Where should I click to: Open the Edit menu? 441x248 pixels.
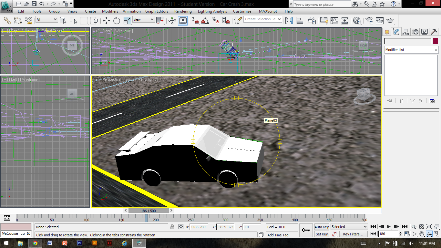[x=21, y=11]
